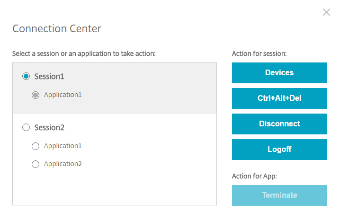This screenshot has height=221, width=340.
Task: Choose Application1 radio under Session2
Action: (36, 146)
